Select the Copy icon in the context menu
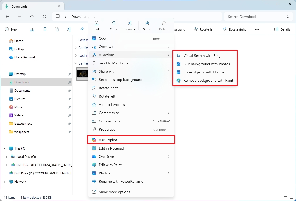The image size is (296, 201). click(x=113, y=24)
